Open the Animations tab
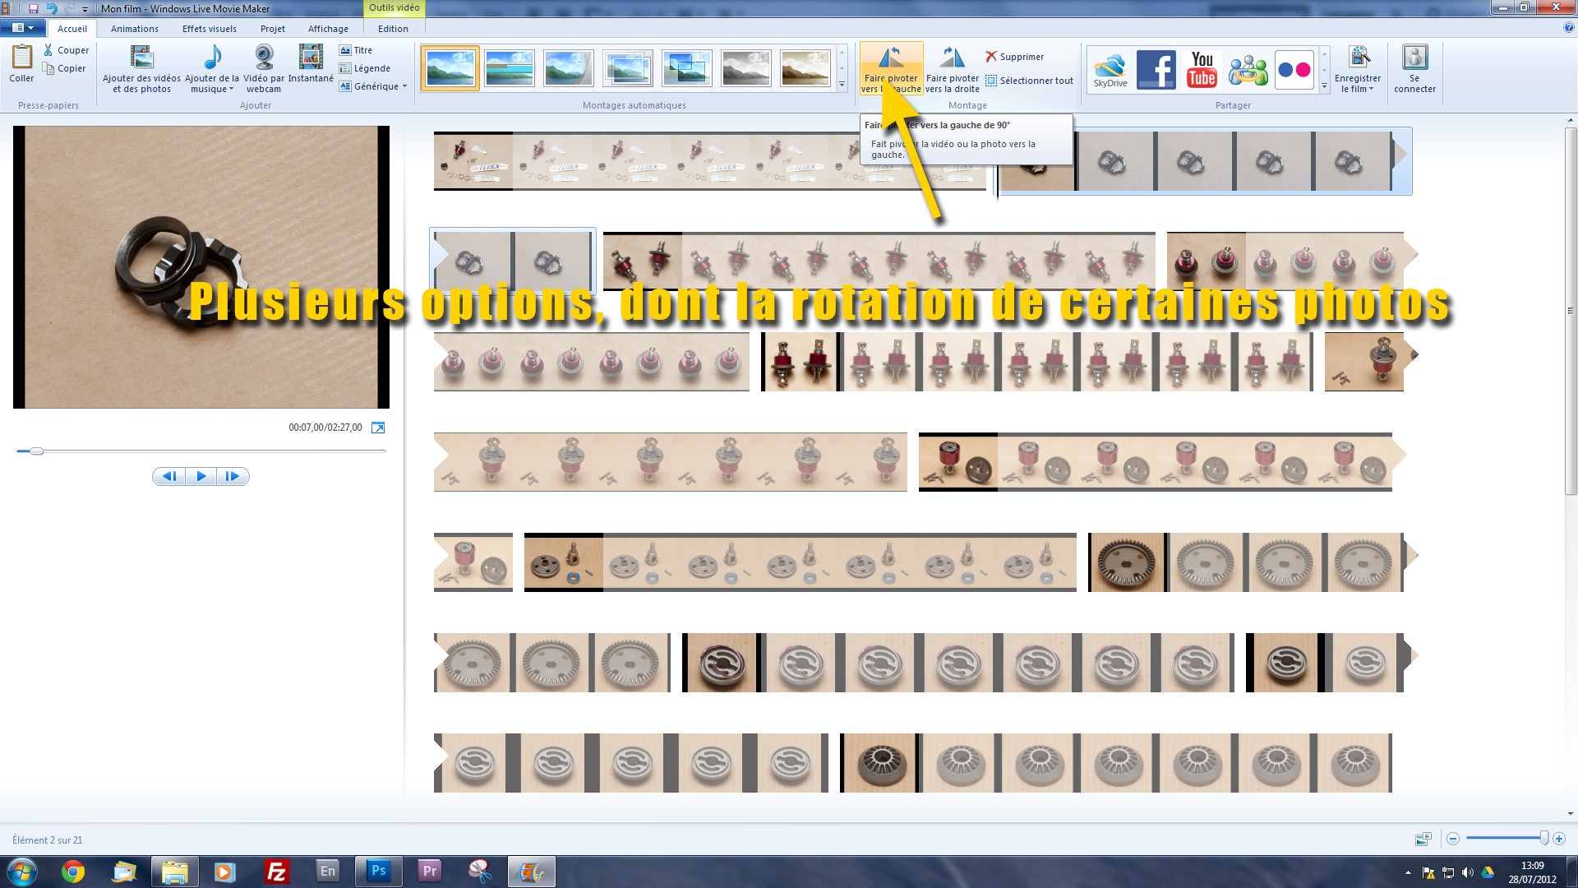The image size is (1578, 888). [135, 29]
